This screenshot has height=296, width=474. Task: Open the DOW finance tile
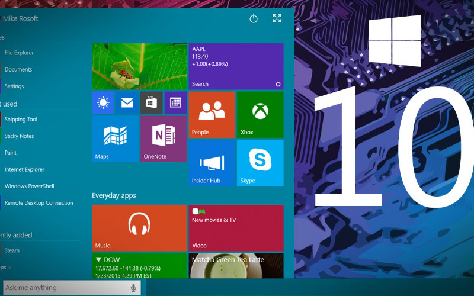coord(139,266)
